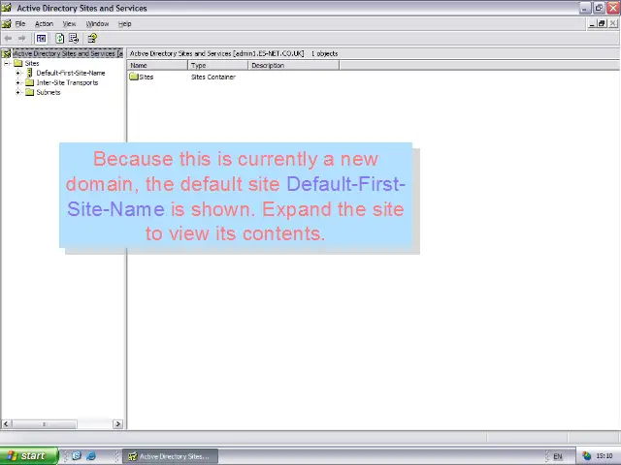
Task: Select Default-First-Site-Name in the tree
Action: pos(71,73)
